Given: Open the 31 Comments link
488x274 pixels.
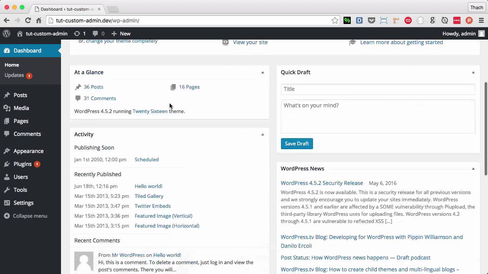Looking at the screenshot, I should [x=100, y=98].
